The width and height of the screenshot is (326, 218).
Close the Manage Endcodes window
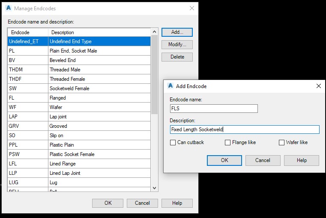click(x=191, y=8)
